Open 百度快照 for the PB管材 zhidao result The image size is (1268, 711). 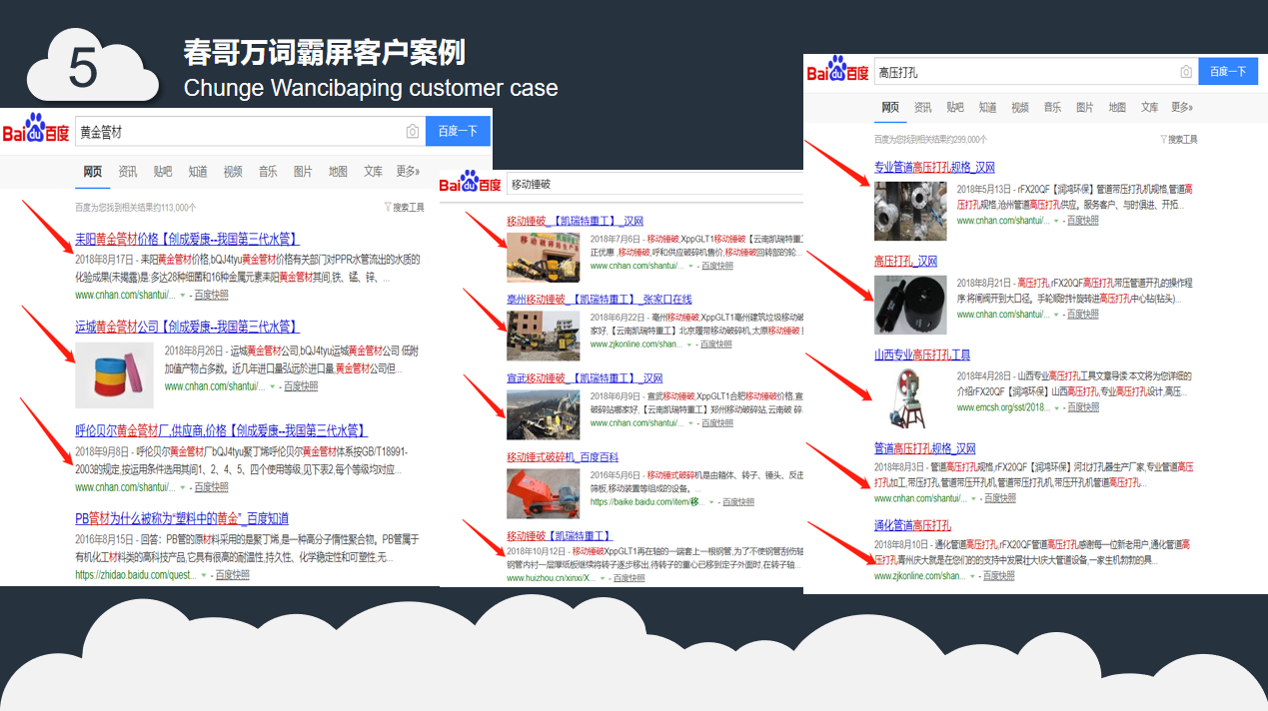[231, 575]
